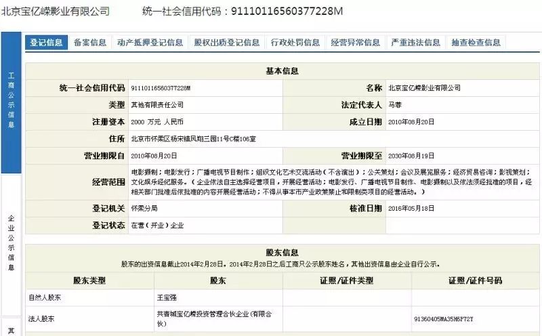
Task: Select the 股权出质登记信息 tab
Action: click(227, 43)
